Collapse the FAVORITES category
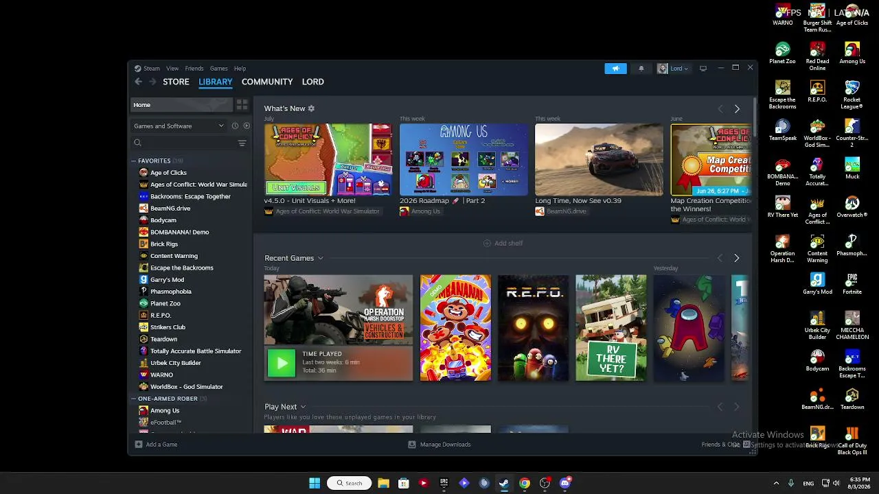Viewport: 879px width, 494px height. point(134,161)
